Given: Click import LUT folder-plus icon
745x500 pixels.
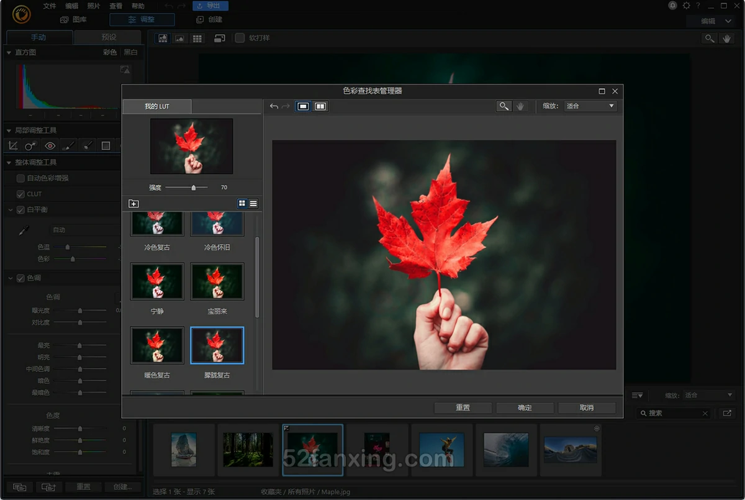Looking at the screenshot, I should click(x=133, y=204).
